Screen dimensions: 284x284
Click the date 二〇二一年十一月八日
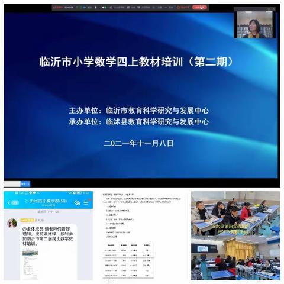click(x=138, y=143)
